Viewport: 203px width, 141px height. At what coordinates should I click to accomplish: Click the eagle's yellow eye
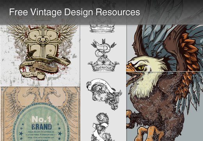click(141, 67)
